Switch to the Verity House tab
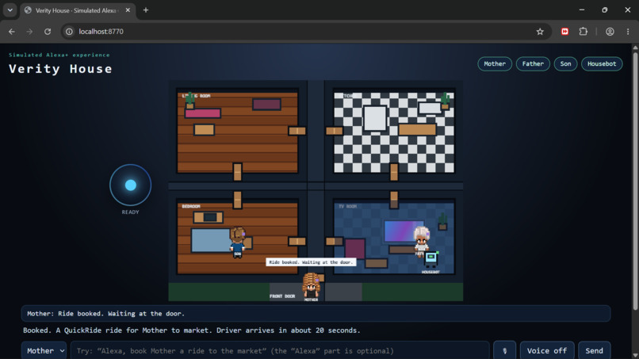 (77, 10)
